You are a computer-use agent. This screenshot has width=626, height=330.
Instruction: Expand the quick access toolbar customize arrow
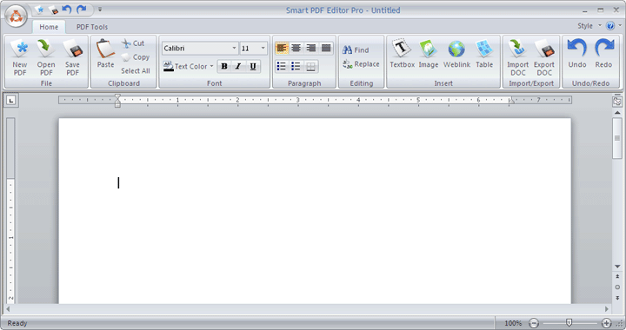[x=100, y=10]
